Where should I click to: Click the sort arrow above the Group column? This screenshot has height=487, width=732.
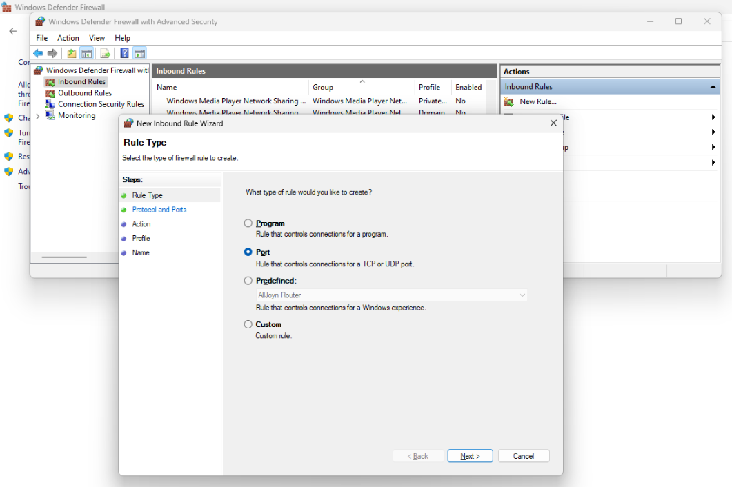click(x=362, y=81)
